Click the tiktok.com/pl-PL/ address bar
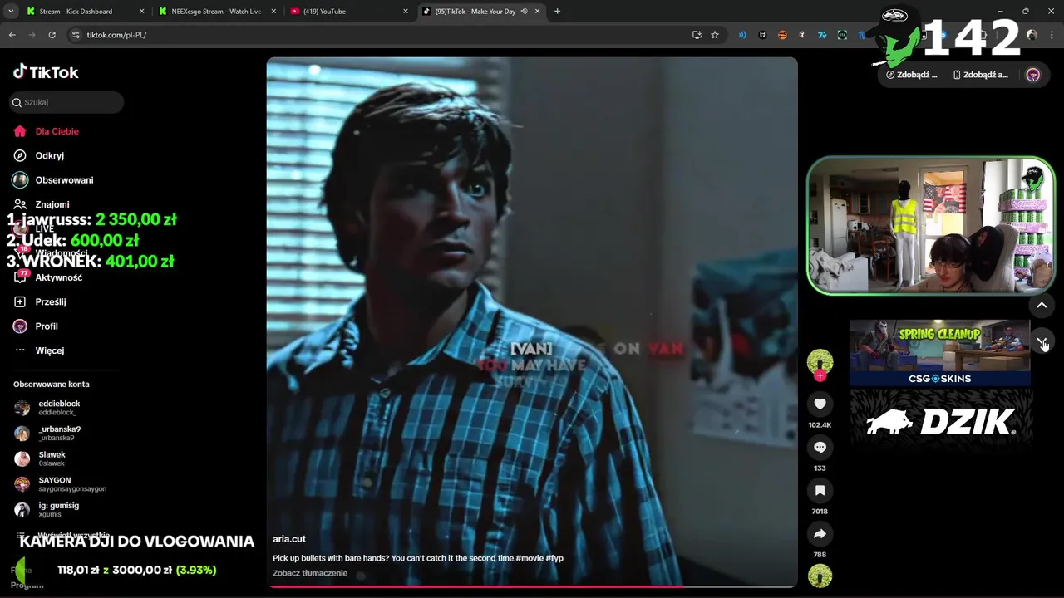 [382, 35]
